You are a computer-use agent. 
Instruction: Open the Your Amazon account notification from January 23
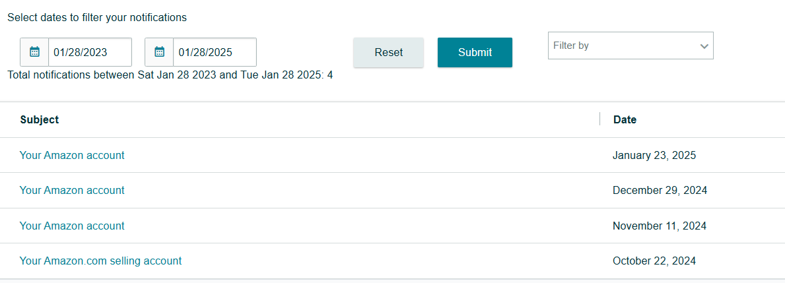click(72, 155)
